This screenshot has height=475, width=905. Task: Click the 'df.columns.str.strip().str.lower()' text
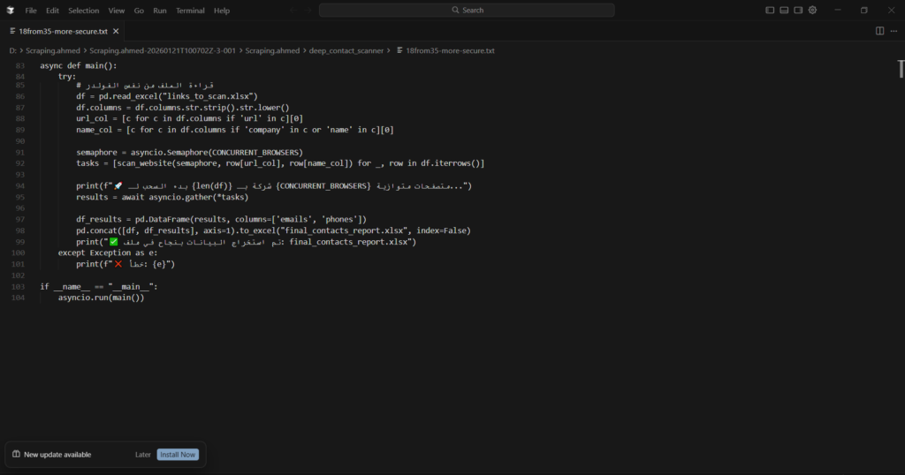212,108
